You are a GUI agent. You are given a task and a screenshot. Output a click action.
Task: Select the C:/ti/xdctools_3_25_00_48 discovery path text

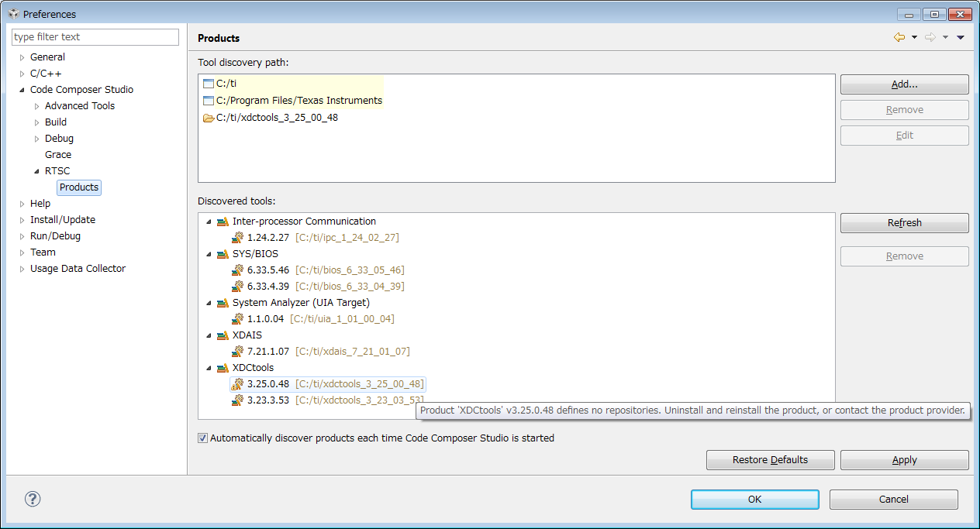click(277, 118)
